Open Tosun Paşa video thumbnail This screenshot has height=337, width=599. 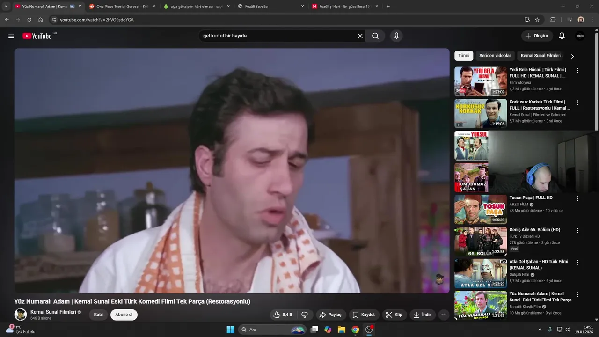pyautogui.click(x=481, y=209)
